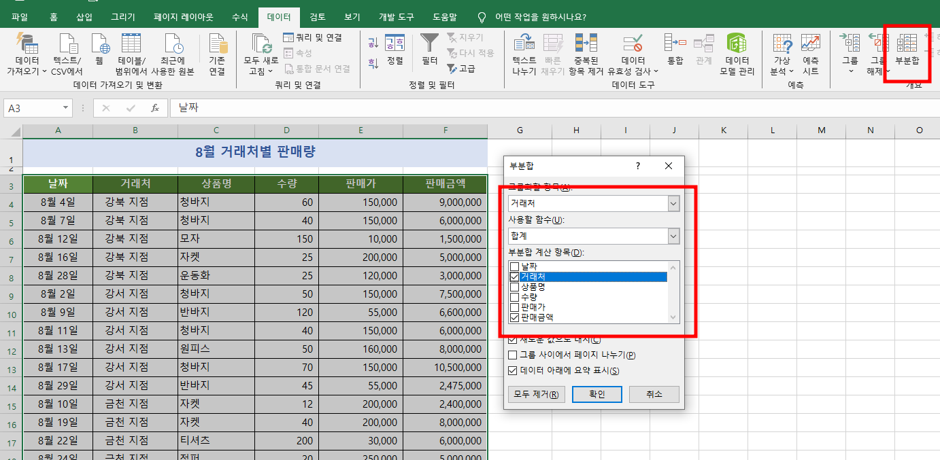
Task: Select cell with value 10,500,000
Action: 445,368
